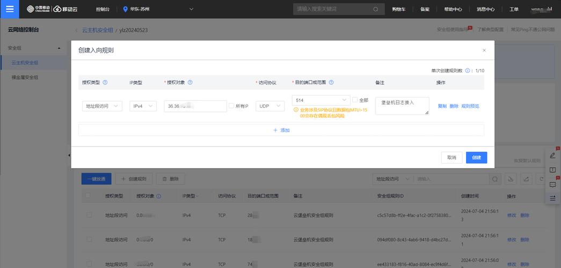Open 控制台 in top bar

103,9
